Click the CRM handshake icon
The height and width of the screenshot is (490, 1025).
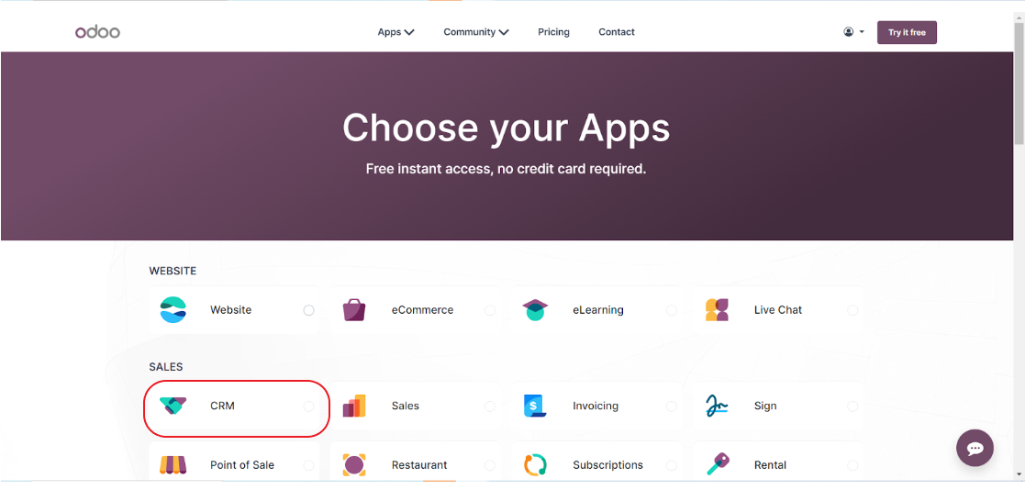tap(173, 406)
